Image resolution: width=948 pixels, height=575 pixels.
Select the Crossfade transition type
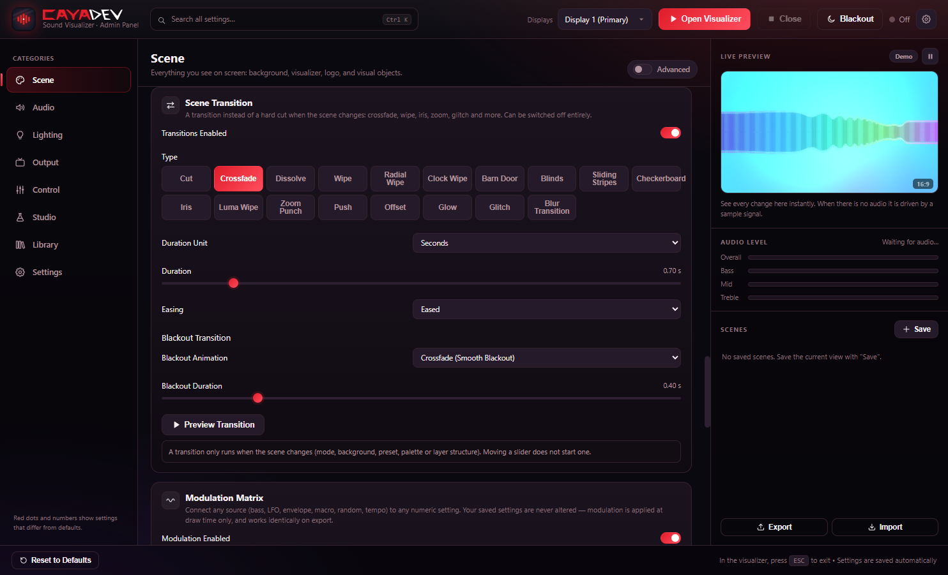click(238, 179)
